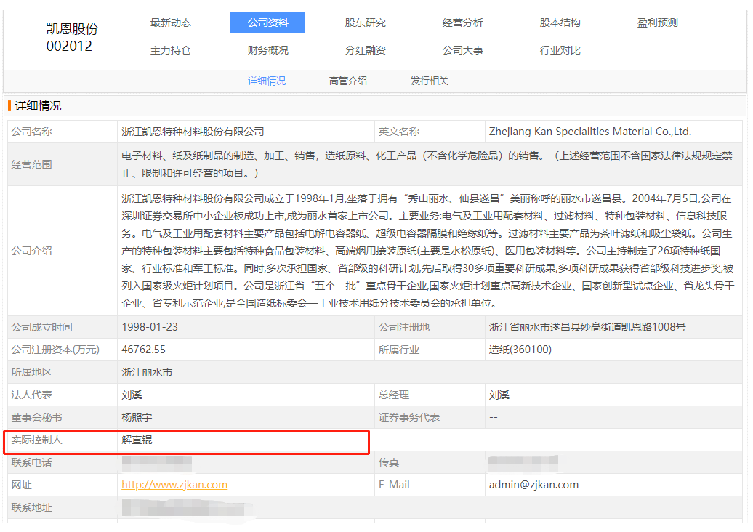This screenshot has height=532, width=753.
Task: Select the 详细情况 sub-tab
Action: (267, 81)
